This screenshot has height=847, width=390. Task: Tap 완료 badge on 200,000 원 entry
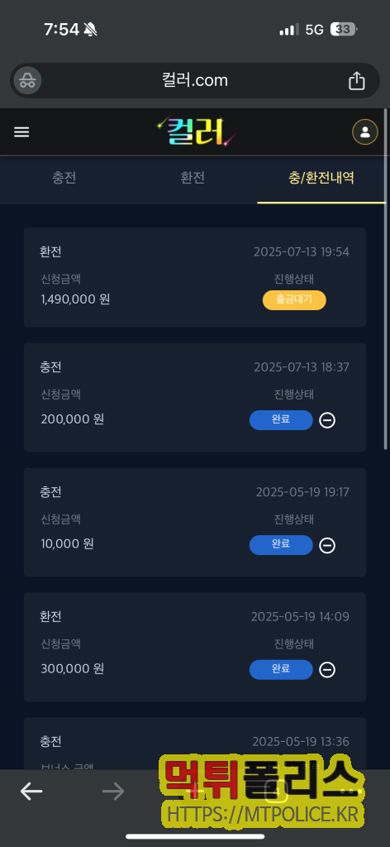pos(281,419)
